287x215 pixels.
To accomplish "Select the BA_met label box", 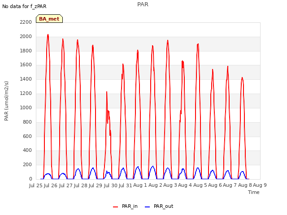I will [49, 19].
